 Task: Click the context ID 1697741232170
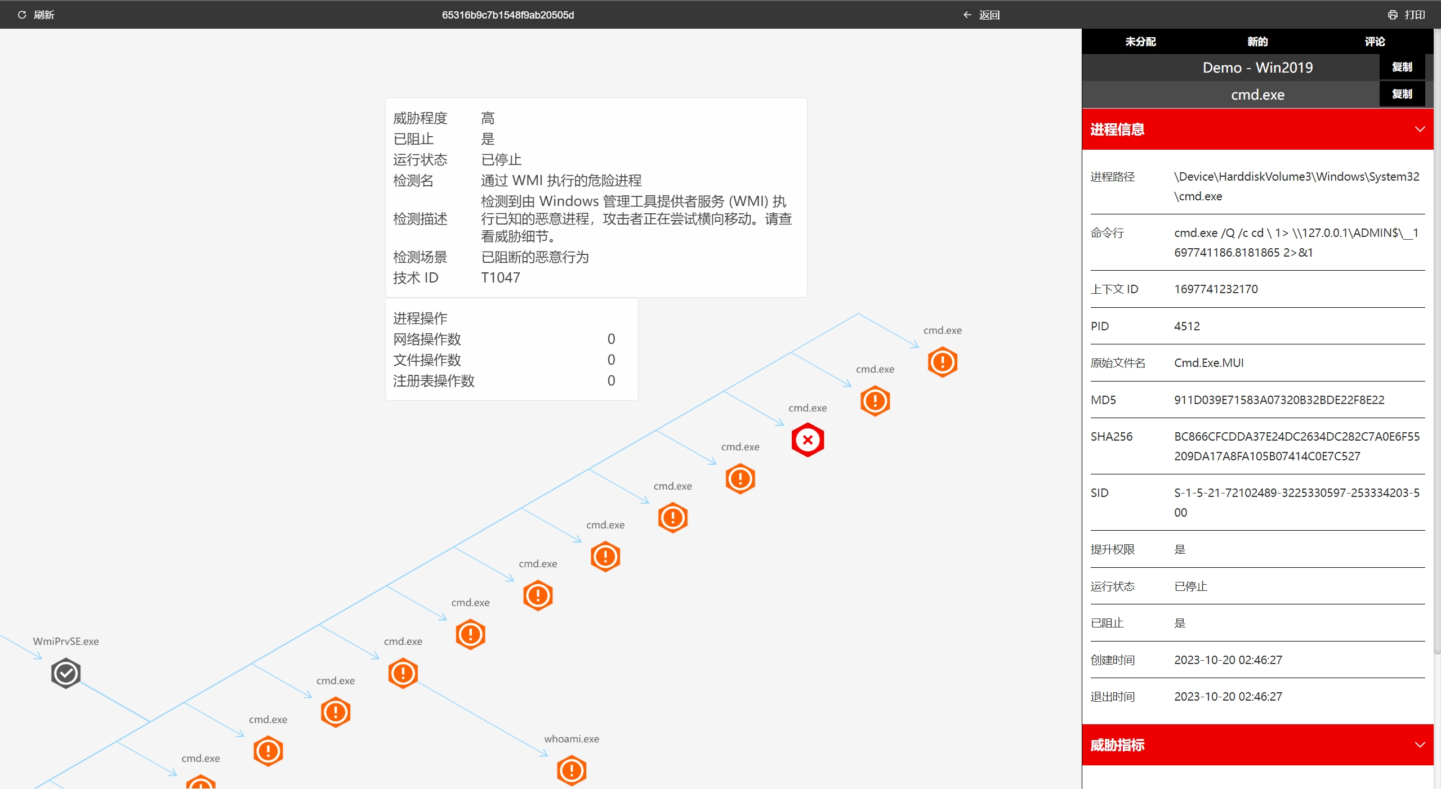click(x=1216, y=289)
